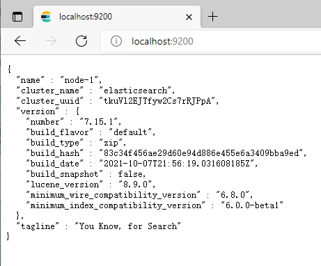Select the localhost:9200 browser tab
Image resolution: width=321 pixels, height=266 pixels.
pos(117,17)
